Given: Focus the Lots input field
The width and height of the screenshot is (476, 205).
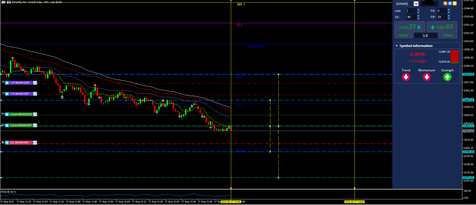Looking at the screenshot, I should pyautogui.click(x=411, y=11).
